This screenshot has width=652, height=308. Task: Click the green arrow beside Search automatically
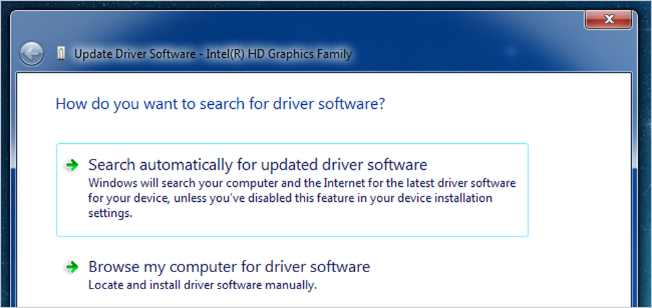click(x=72, y=165)
